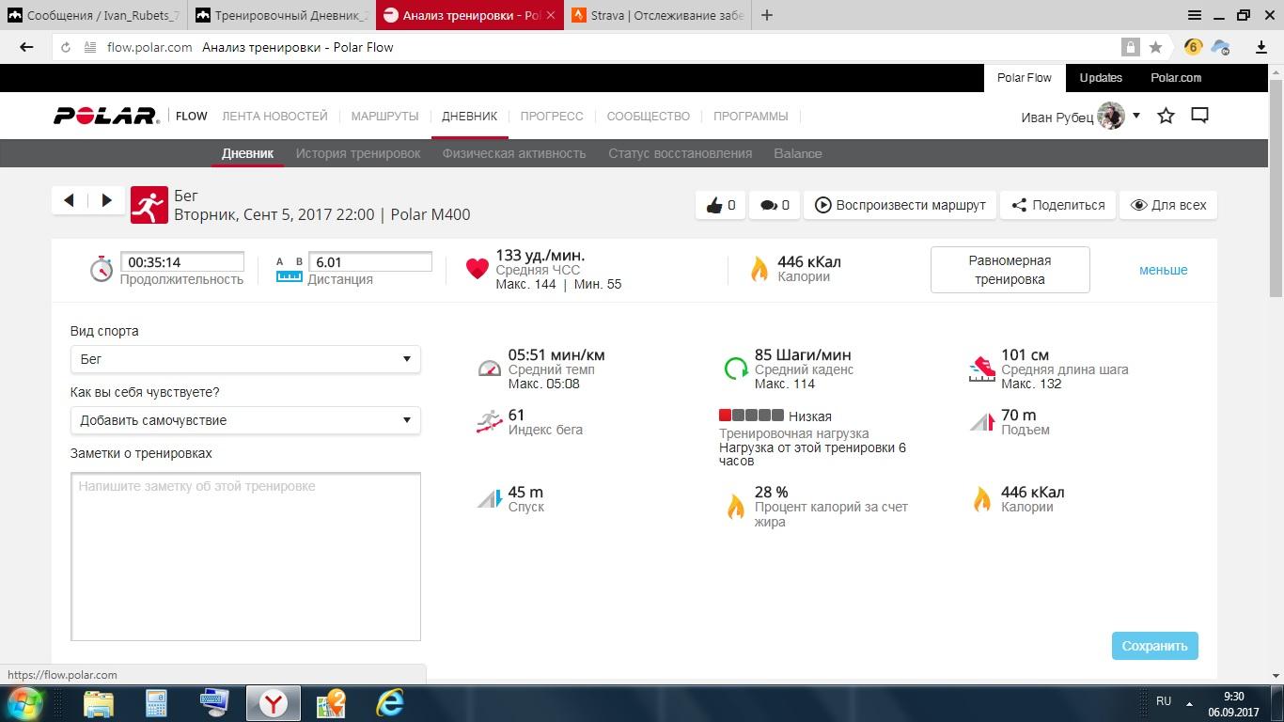Expand user menu next to Иван Рубец
The image size is (1284, 722).
(1135, 116)
